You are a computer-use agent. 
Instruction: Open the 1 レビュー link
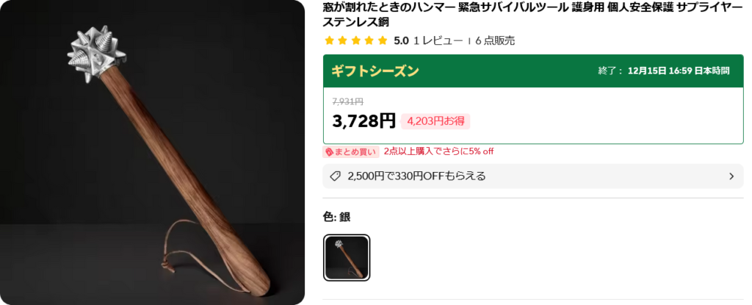pyautogui.click(x=438, y=41)
